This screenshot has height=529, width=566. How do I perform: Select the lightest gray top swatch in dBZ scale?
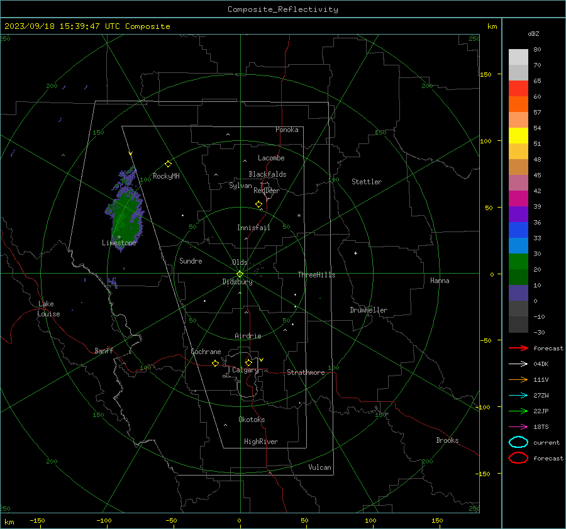[x=518, y=57]
